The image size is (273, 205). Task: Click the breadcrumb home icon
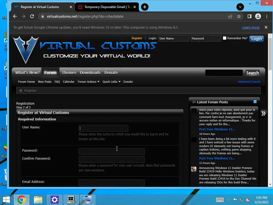coord(21,91)
